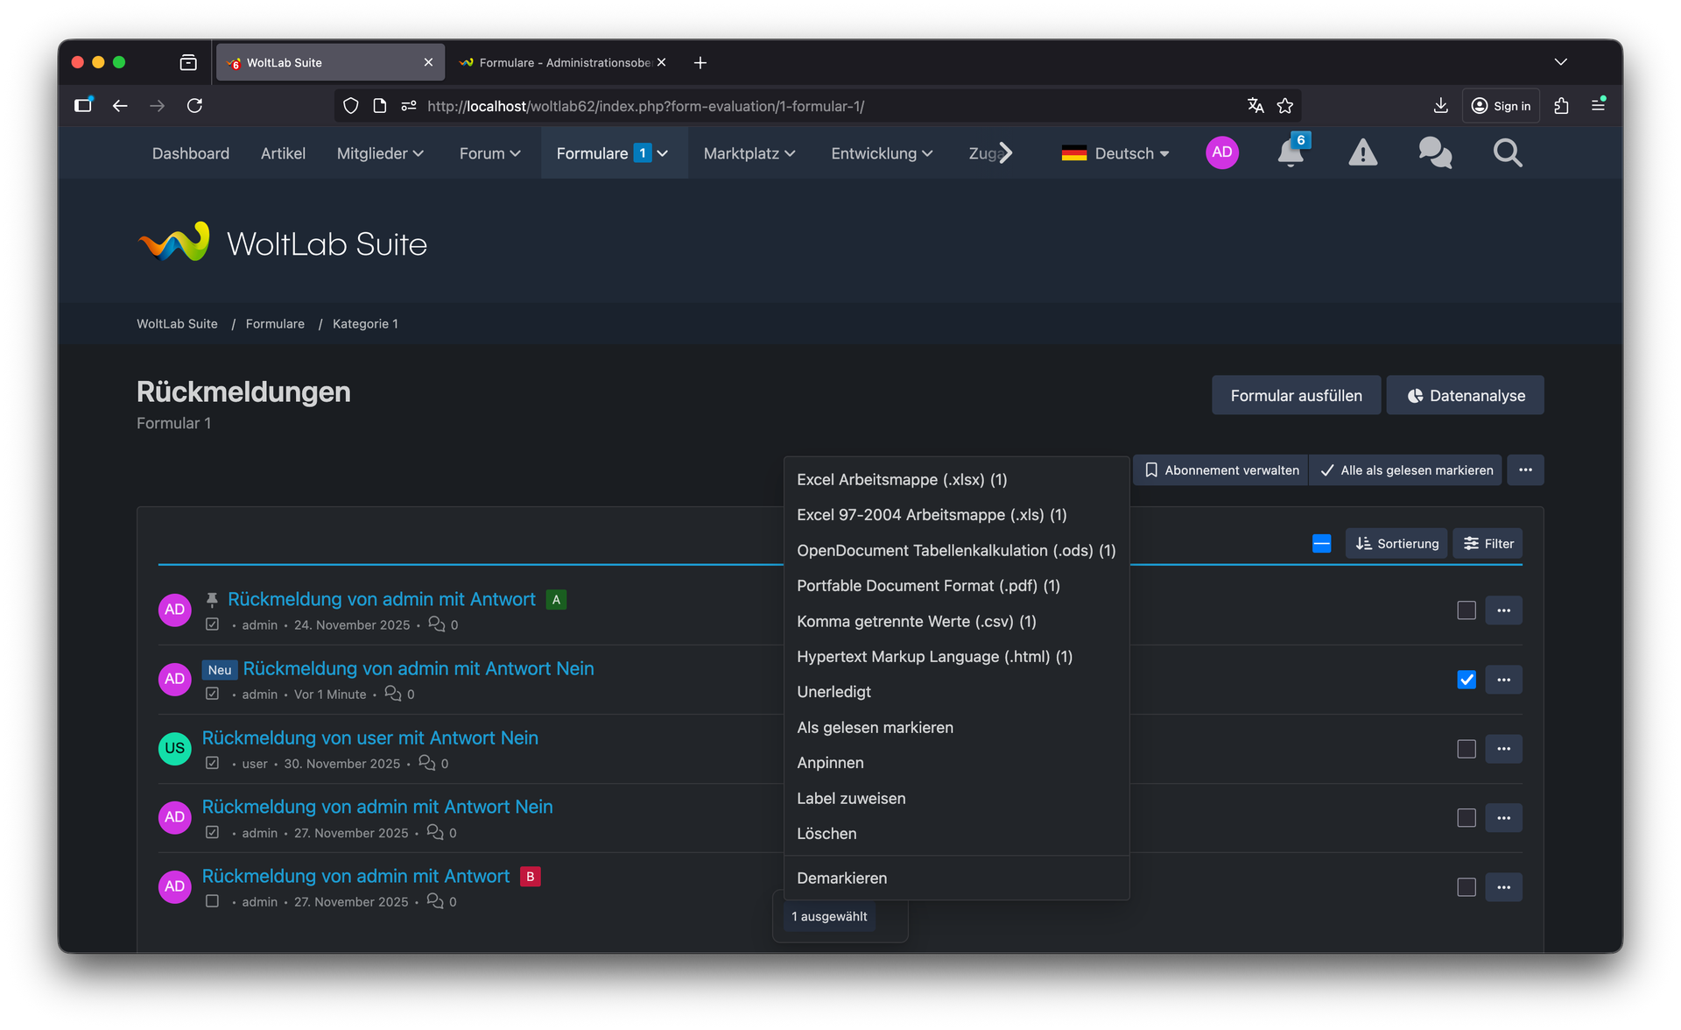The width and height of the screenshot is (1681, 1030).
Task: Tick checkbox for Rückmeldung von user row
Action: coord(1466,749)
